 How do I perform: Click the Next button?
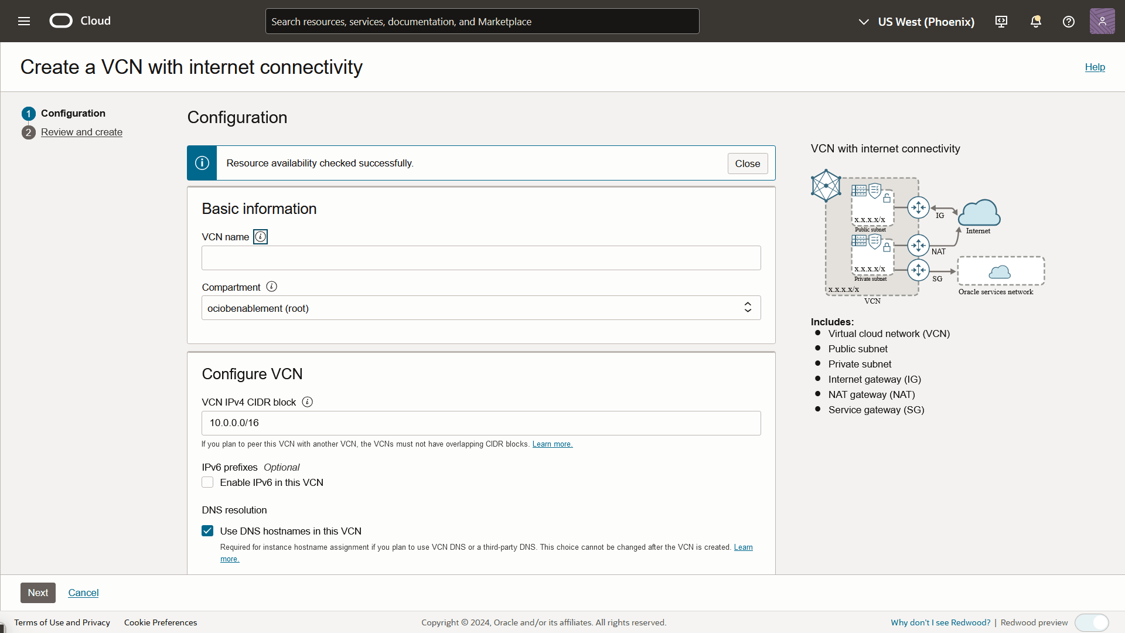tap(38, 593)
